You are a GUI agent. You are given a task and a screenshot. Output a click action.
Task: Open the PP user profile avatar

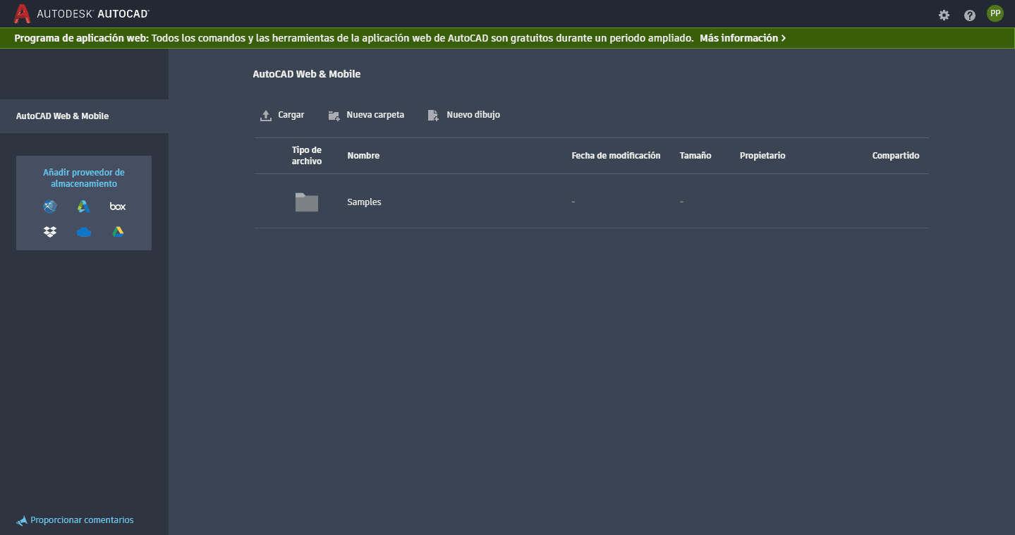(x=995, y=13)
